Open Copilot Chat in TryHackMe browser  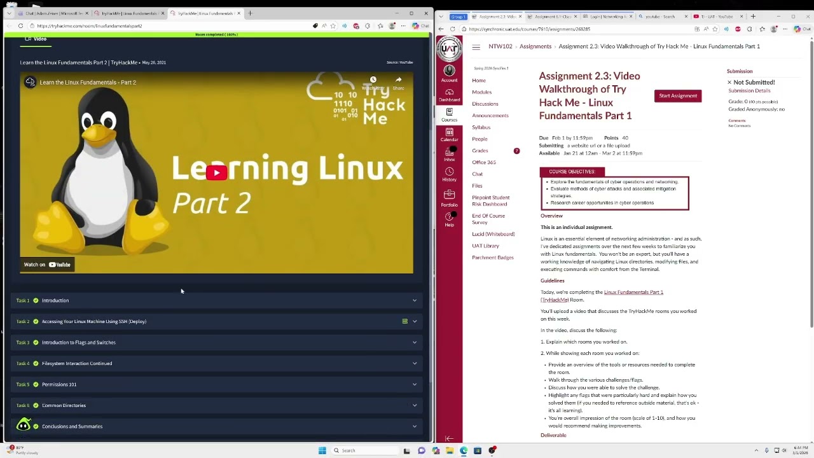(x=420, y=26)
